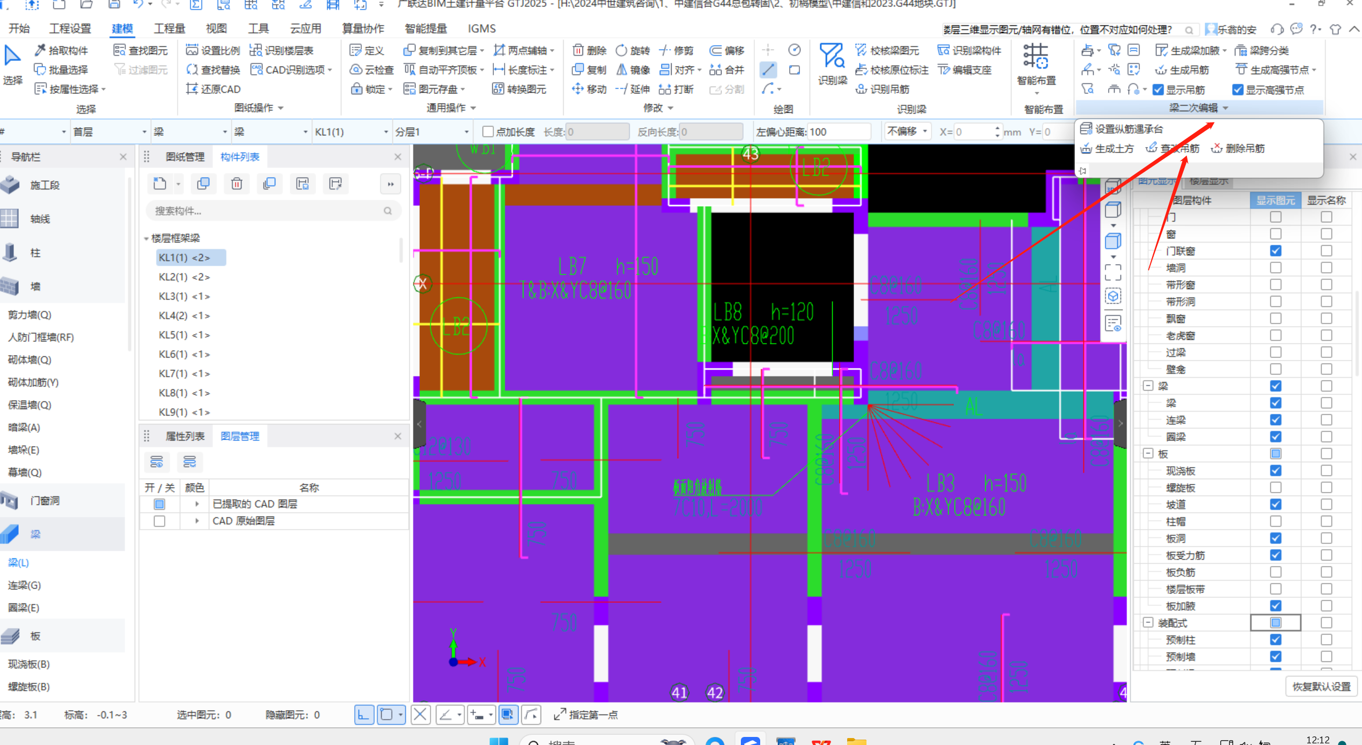Select the 移动 move tool
The width and height of the screenshot is (1362, 745).
(589, 89)
